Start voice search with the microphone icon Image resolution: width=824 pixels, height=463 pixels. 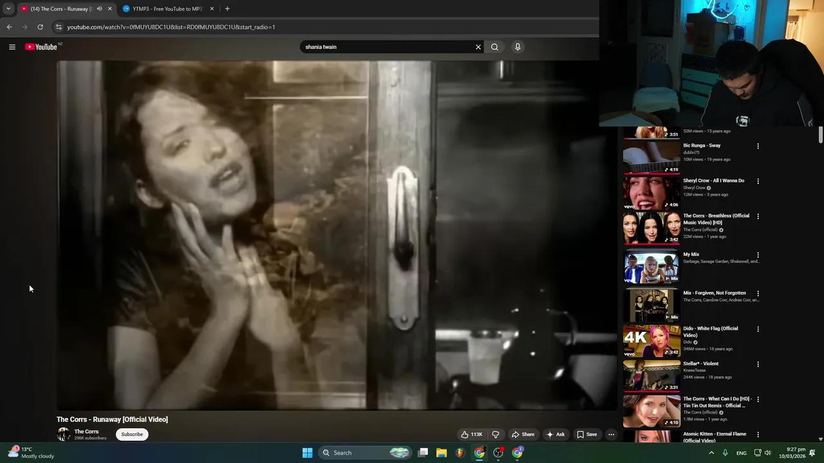click(x=517, y=47)
